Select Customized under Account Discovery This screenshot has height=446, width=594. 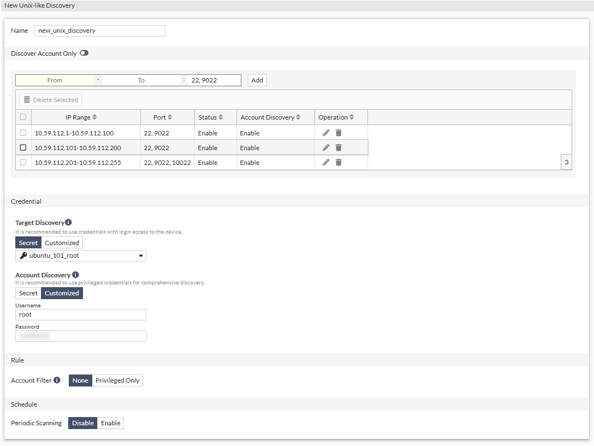tap(62, 293)
